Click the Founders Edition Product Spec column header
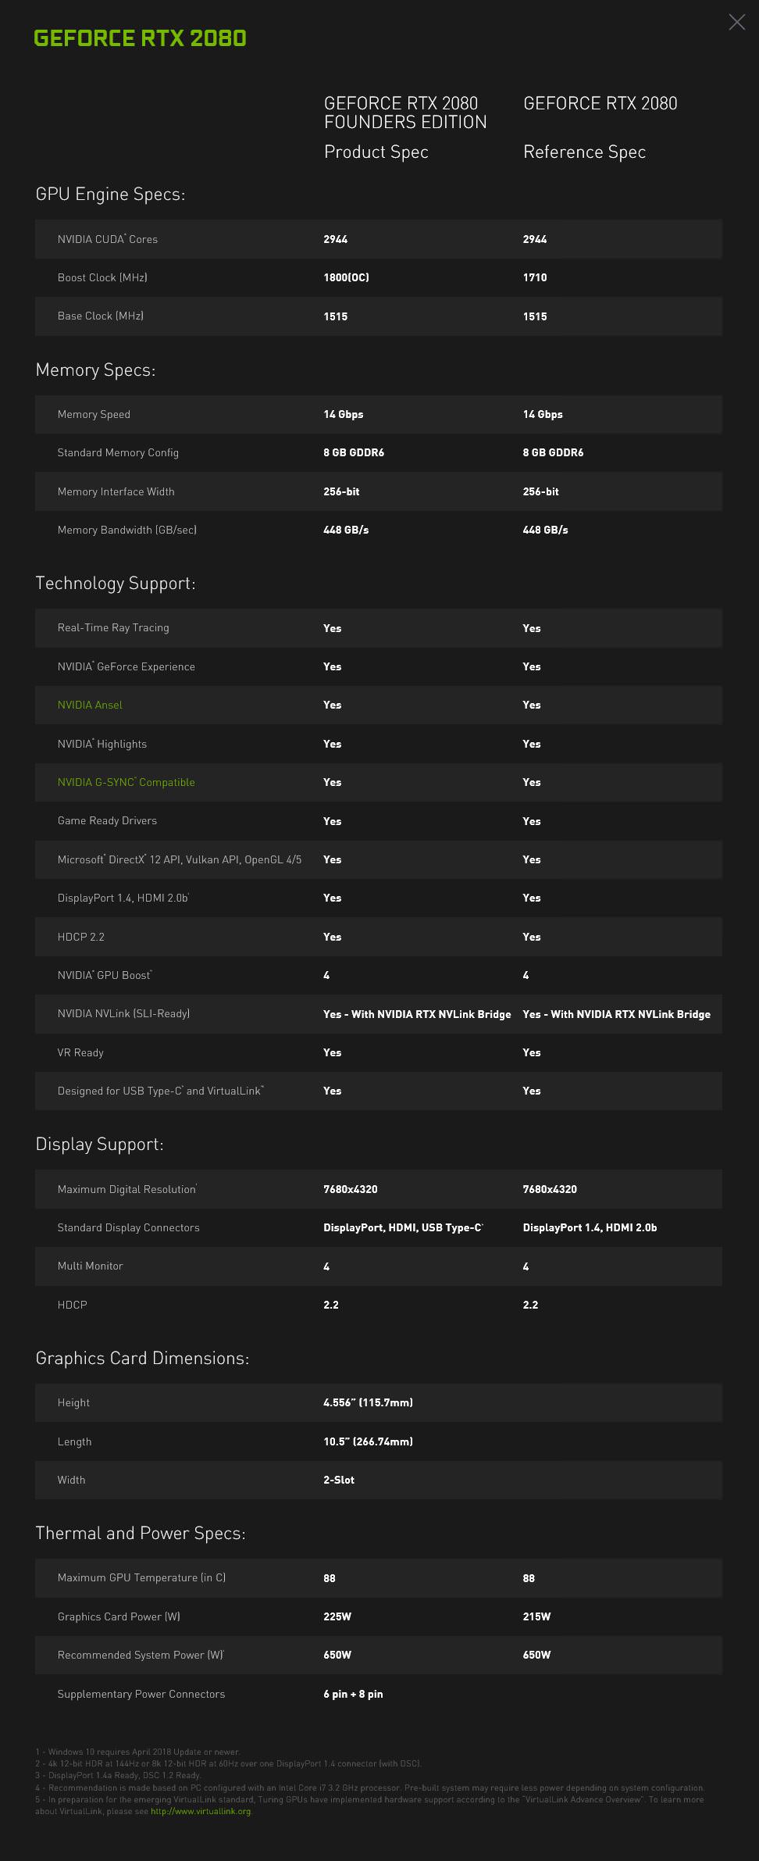This screenshot has width=759, height=1861. [x=405, y=127]
